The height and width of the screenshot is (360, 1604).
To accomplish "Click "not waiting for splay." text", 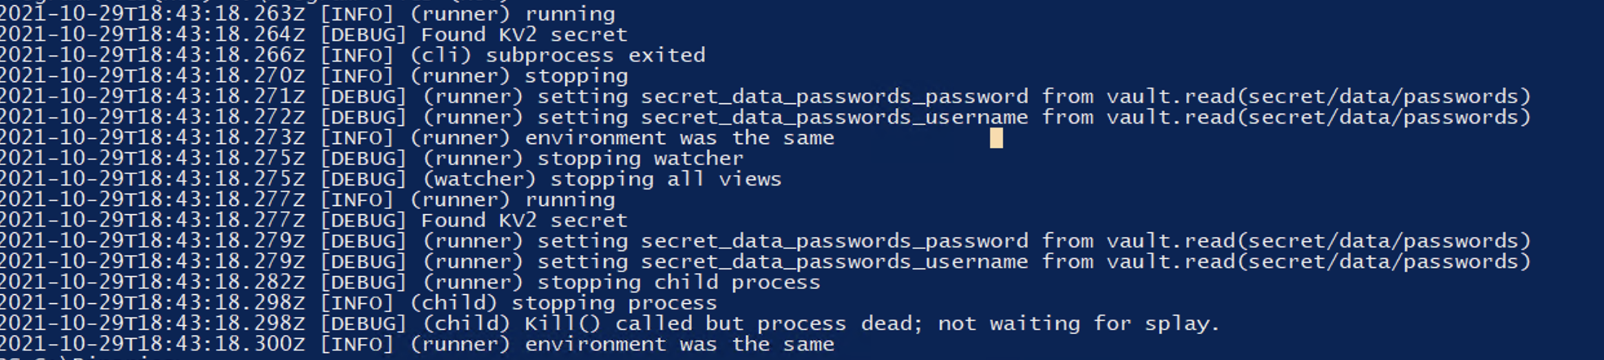I will click(x=1079, y=324).
